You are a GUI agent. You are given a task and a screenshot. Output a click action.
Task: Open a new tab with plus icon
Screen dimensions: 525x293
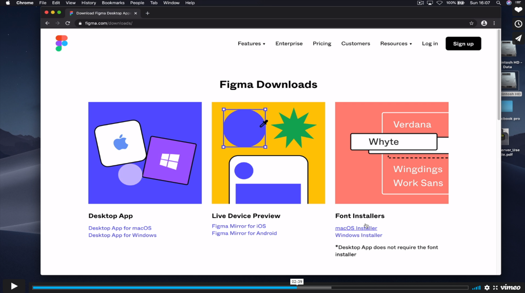[147, 13]
